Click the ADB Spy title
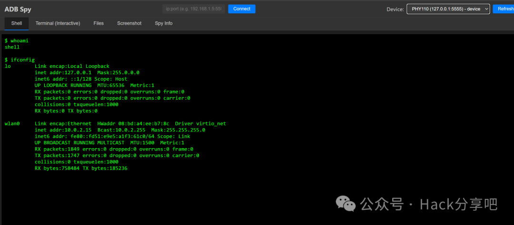 (x=18, y=9)
